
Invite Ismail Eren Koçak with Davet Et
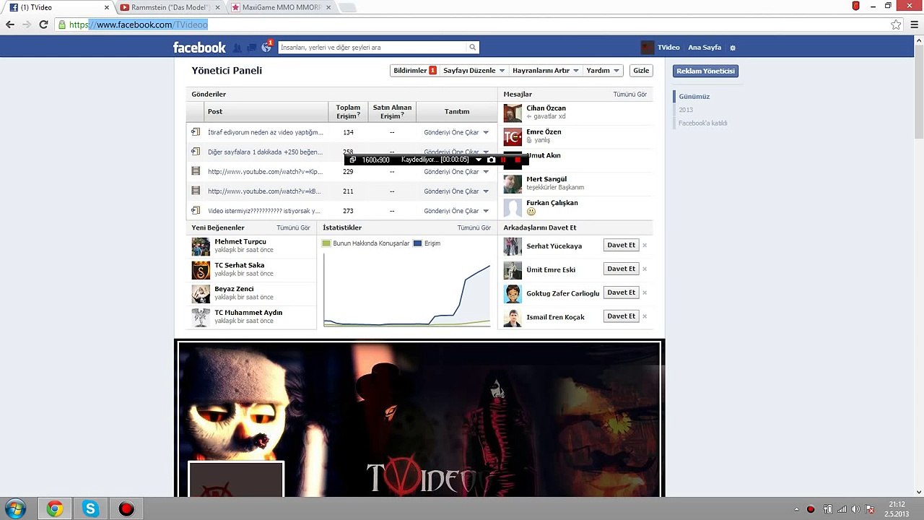[x=622, y=316]
